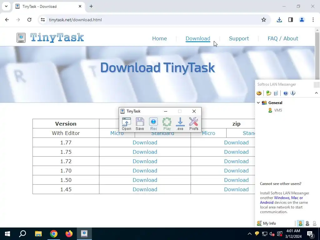Open the received files folder icon
Screen dimensions: 320x240
[x=268, y=93]
